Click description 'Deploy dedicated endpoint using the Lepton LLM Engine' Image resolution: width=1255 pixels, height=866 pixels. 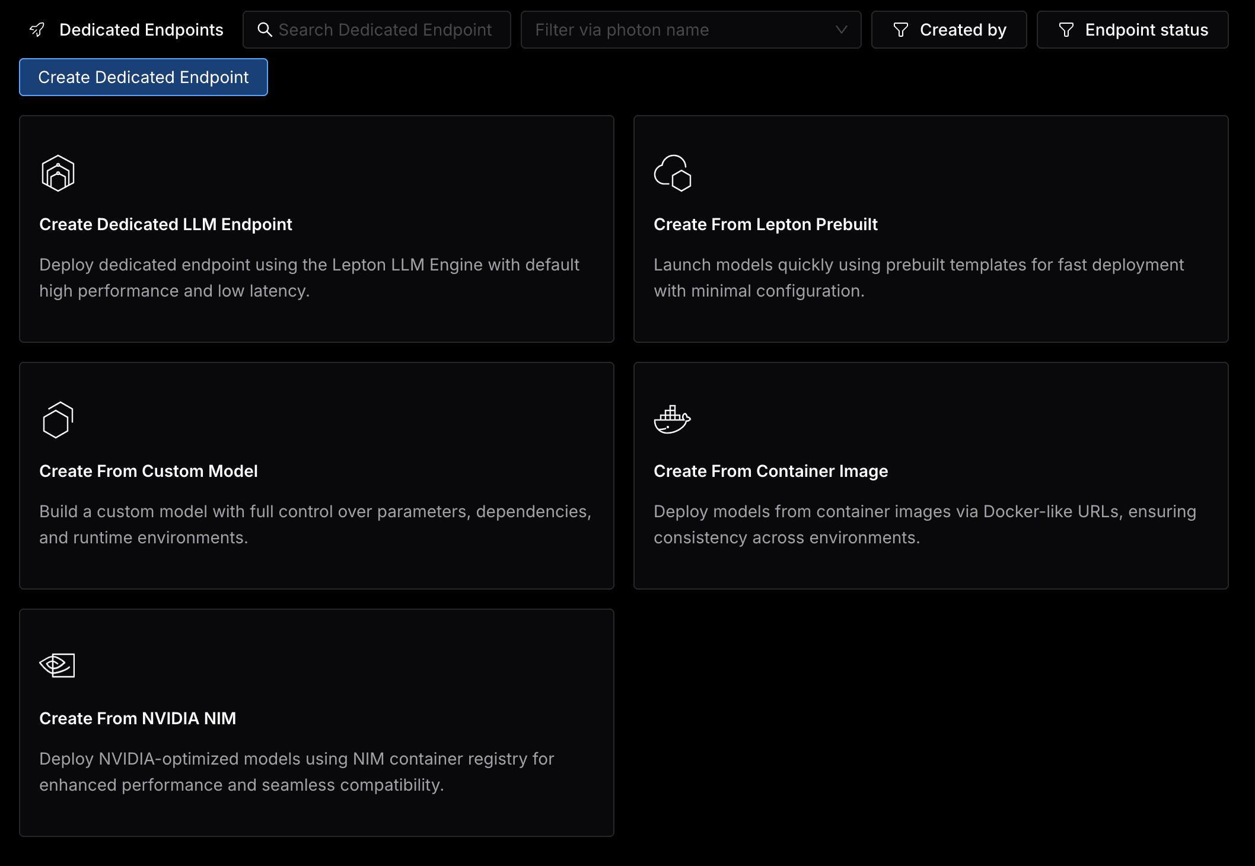[x=309, y=278]
